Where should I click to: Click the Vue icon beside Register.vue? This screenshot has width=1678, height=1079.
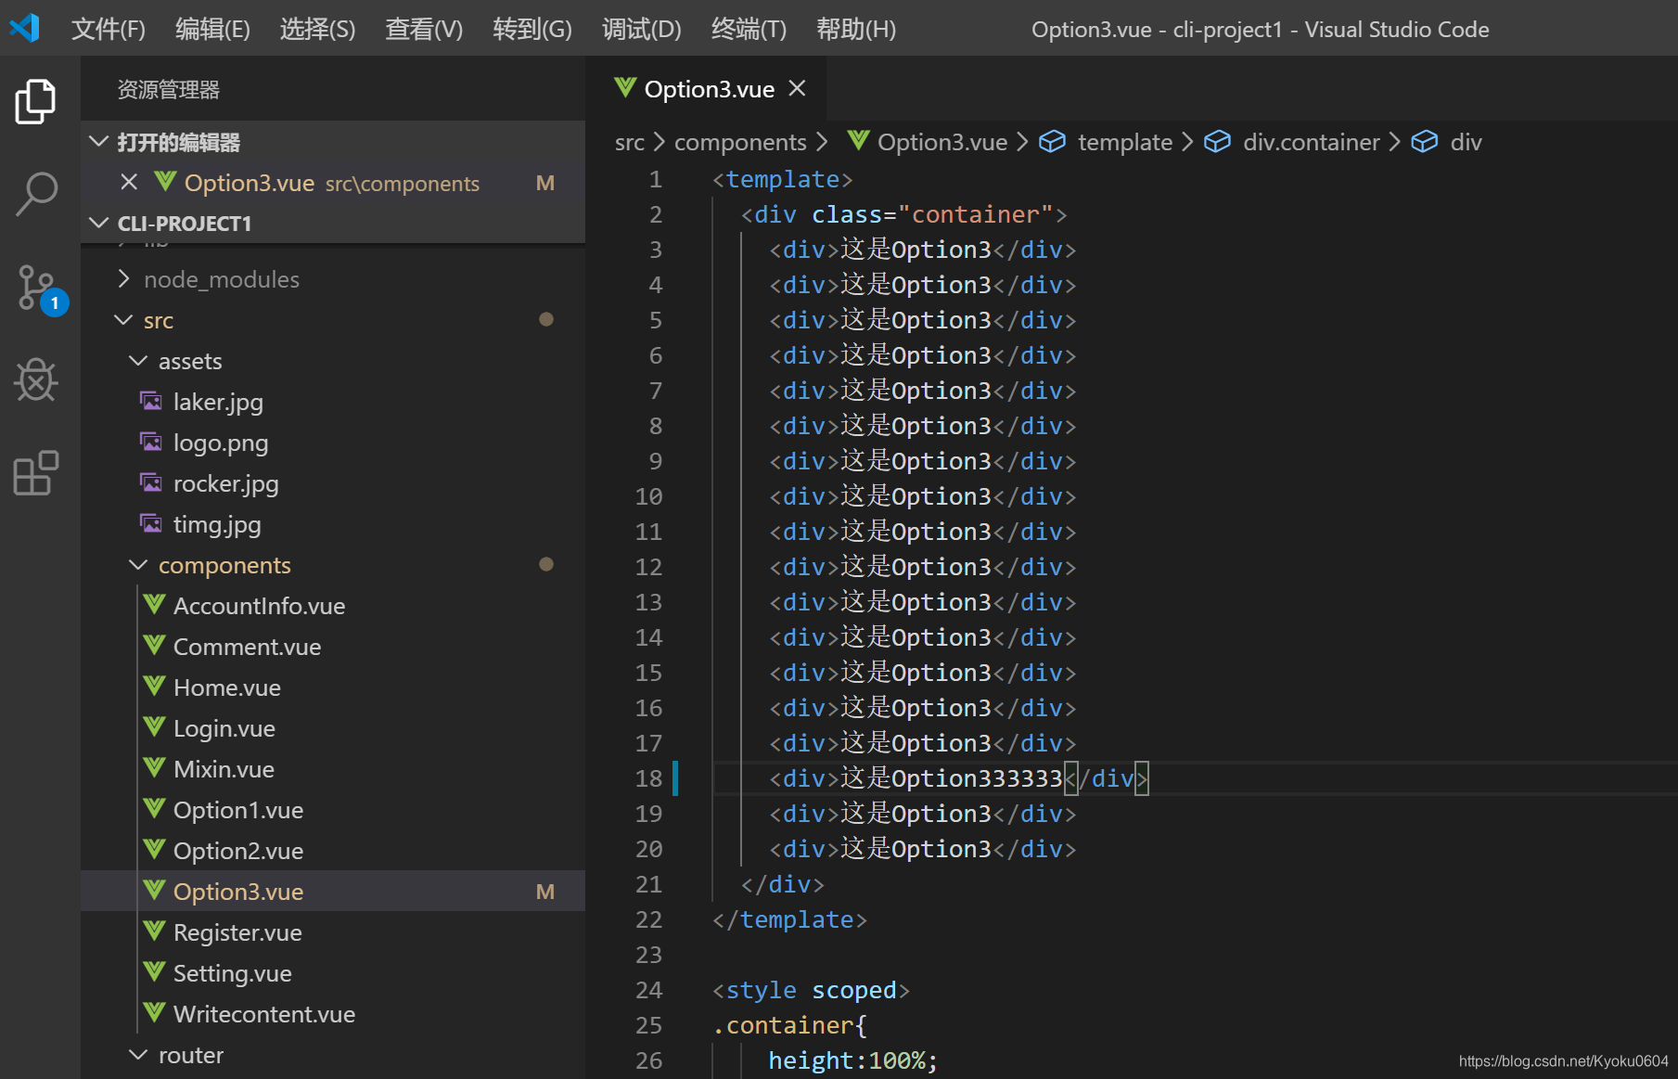(x=154, y=931)
